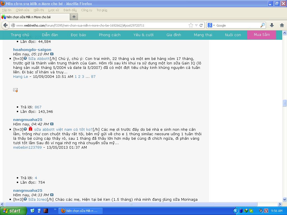Open Nuôi con navigation item
This screenshot has height=215, width=287.
tap(233, 35)
